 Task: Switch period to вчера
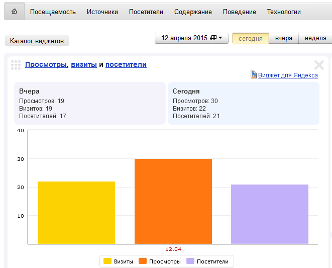[283, 38]
